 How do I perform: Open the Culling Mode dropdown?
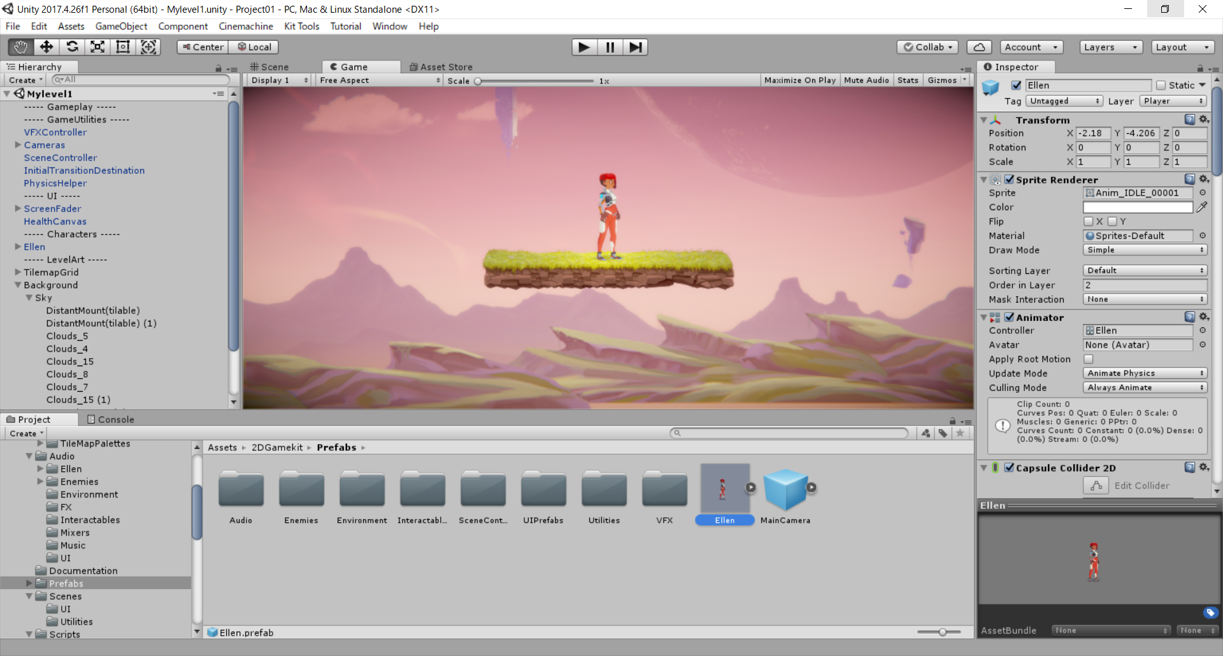[1145, 388]
